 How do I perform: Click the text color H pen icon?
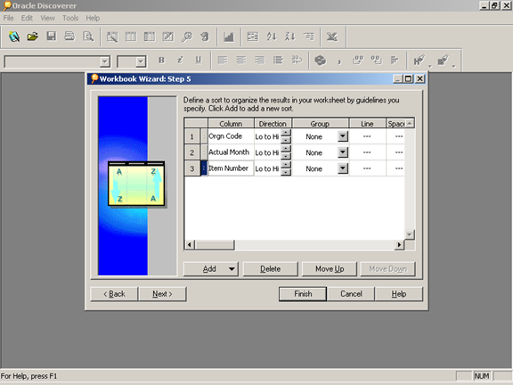(419, 61)
